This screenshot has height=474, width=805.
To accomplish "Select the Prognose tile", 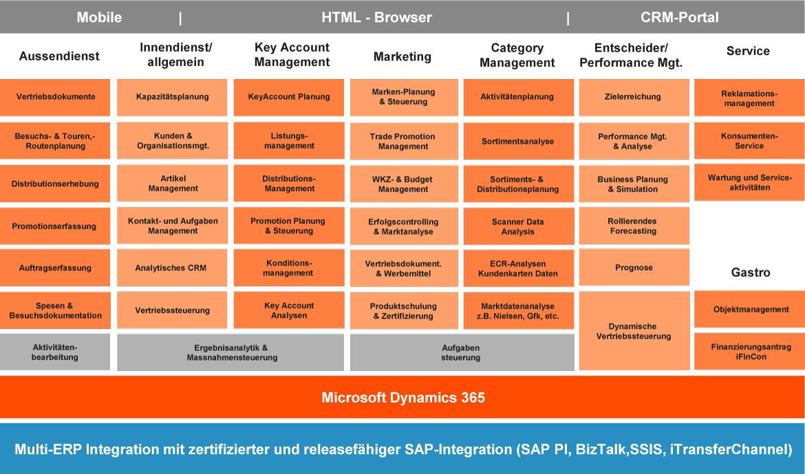I will click(x=634, y=267).
